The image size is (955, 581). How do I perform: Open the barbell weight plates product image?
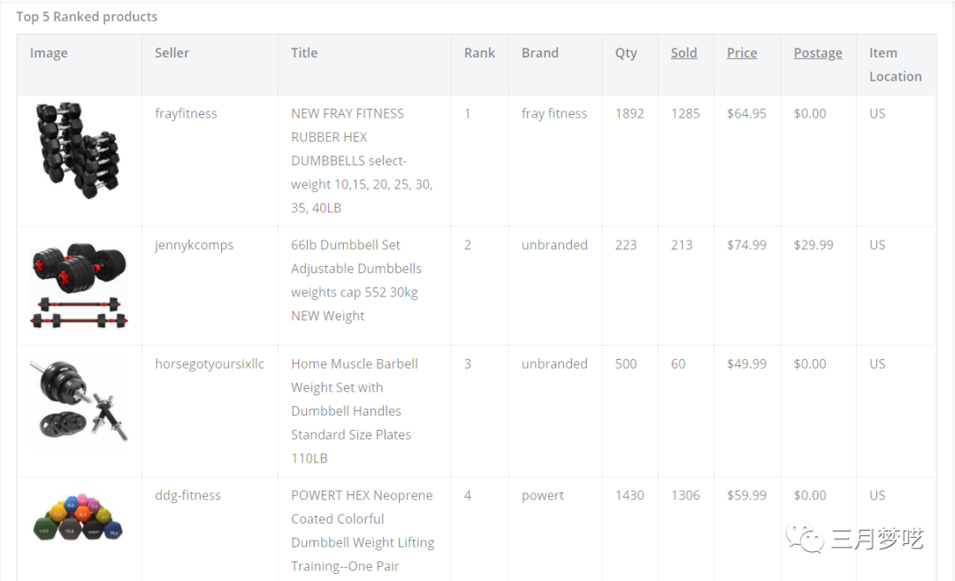tap(79, 401)
